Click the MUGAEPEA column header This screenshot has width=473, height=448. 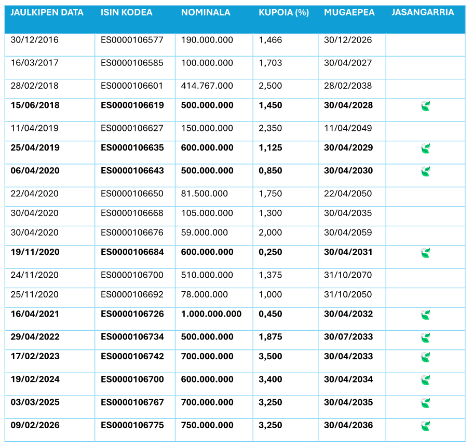coord(349,12)
